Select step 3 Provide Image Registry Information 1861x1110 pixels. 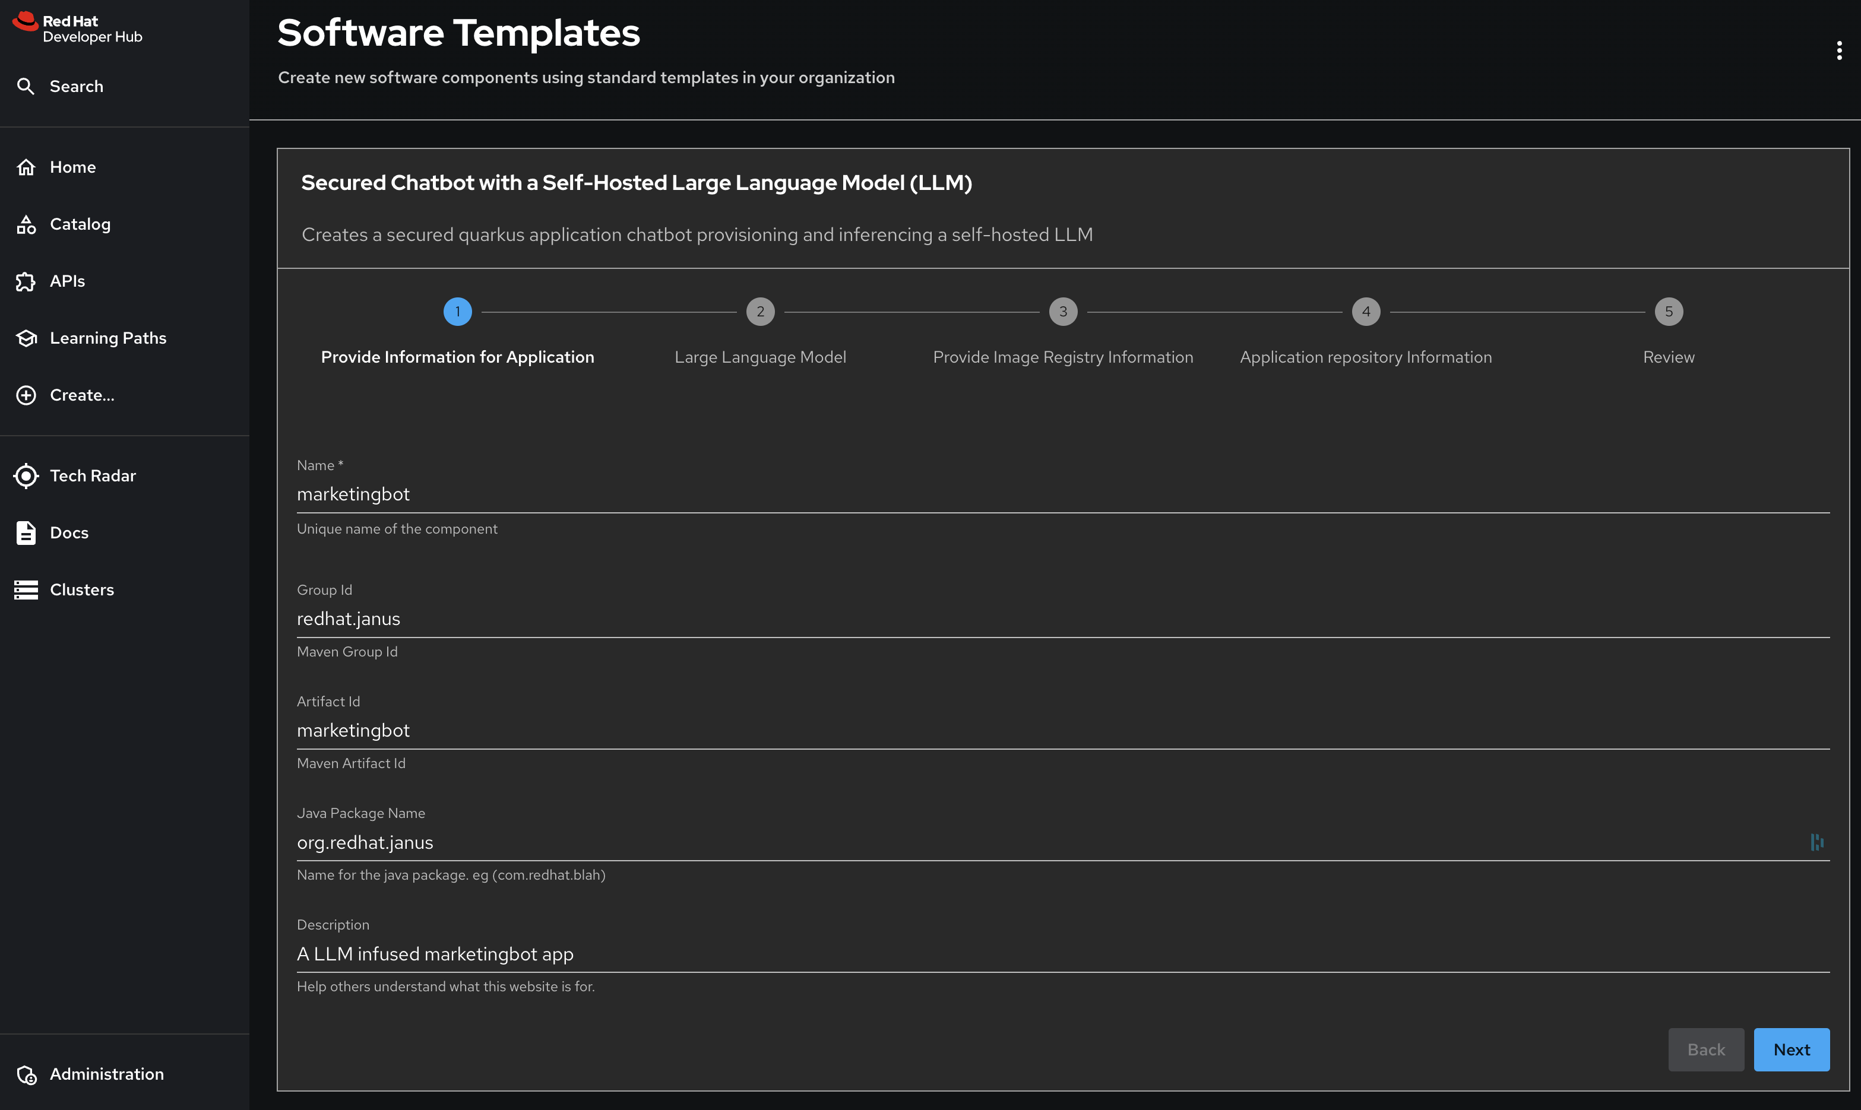[x=1062, y=312]
